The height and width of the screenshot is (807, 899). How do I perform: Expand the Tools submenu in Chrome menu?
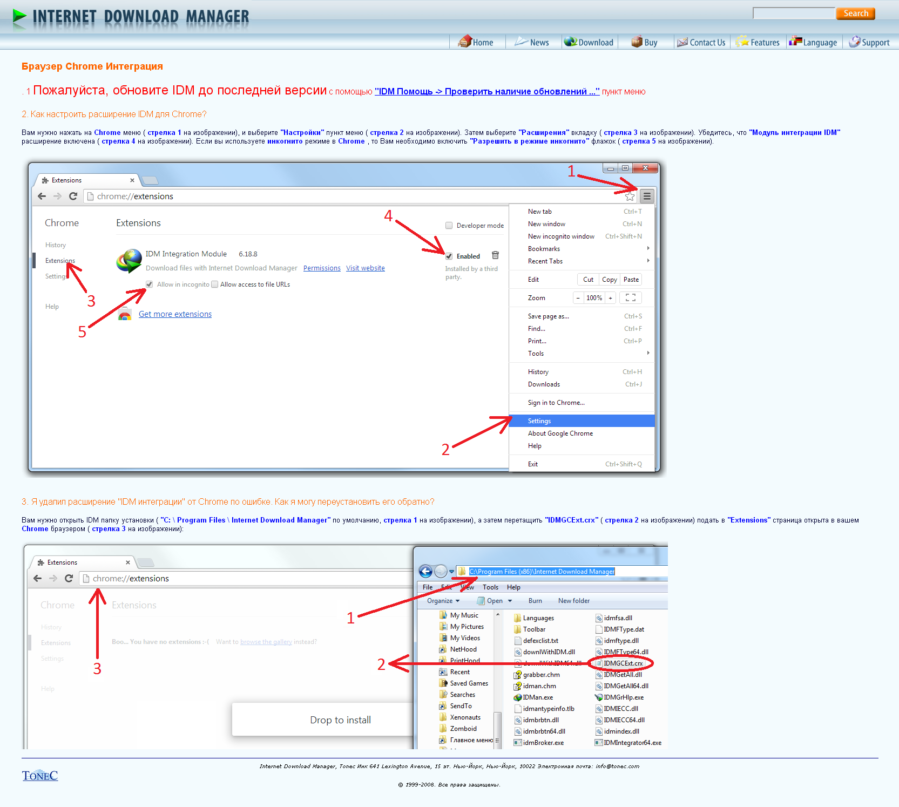coord(647,354)
